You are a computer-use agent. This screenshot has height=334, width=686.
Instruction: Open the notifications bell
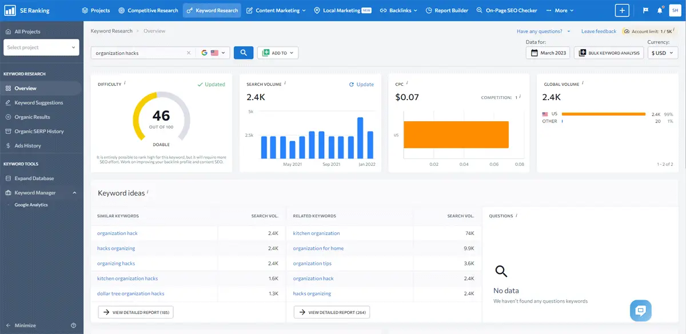click(x=660, y=10)
